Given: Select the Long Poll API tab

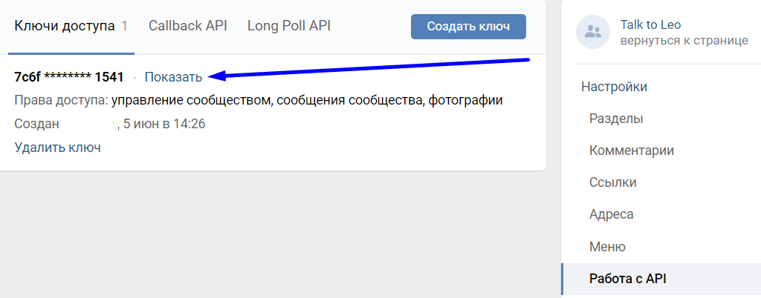Looking at the screenshot, I should (289, 27).
